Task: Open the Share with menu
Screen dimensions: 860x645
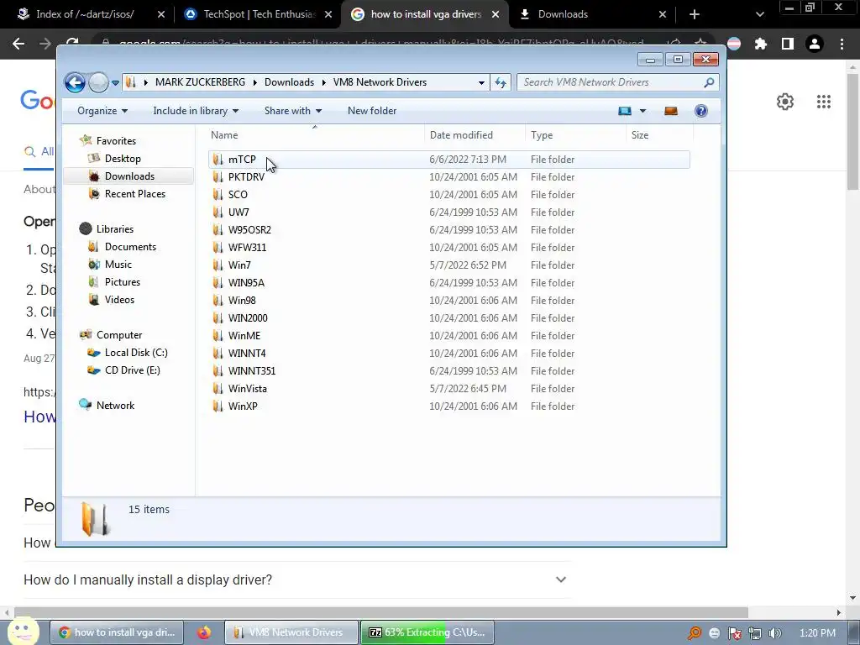Action: click(293, 111)
